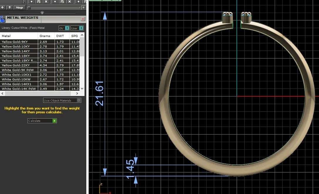Open the Mngr manager button
The image size is (319, 194).
tap(20, 8)
